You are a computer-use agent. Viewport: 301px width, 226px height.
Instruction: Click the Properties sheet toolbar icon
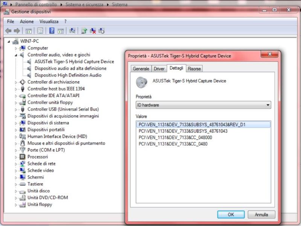(40, 31)
